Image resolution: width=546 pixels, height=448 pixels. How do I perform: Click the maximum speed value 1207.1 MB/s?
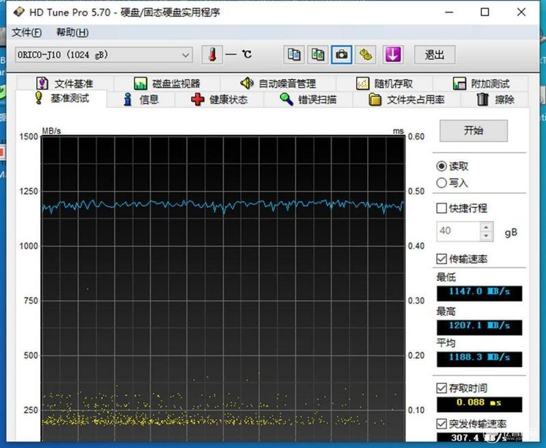click(x=480, y=327)
